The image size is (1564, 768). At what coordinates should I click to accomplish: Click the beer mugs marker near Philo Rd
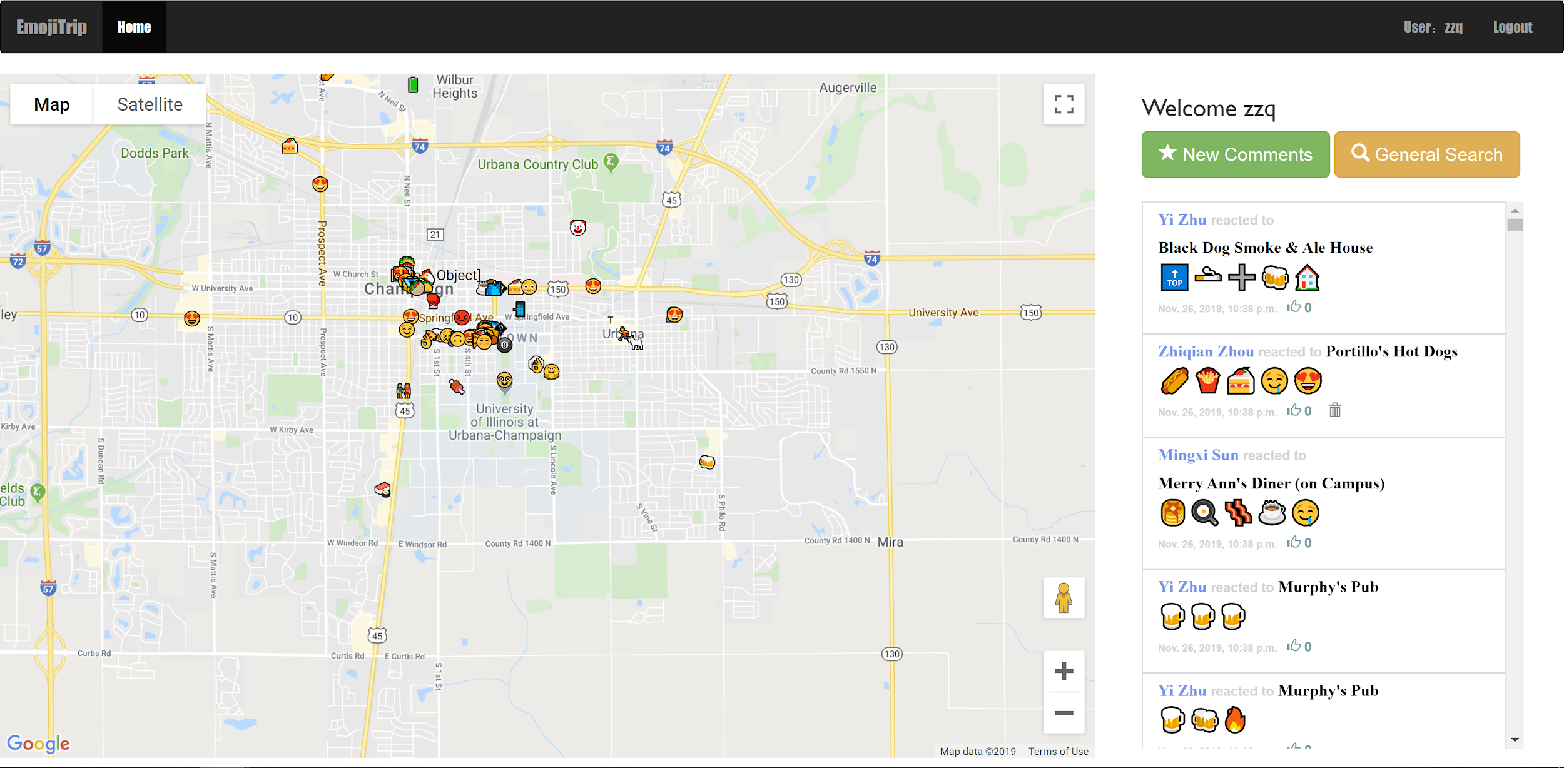pos(707,462)
